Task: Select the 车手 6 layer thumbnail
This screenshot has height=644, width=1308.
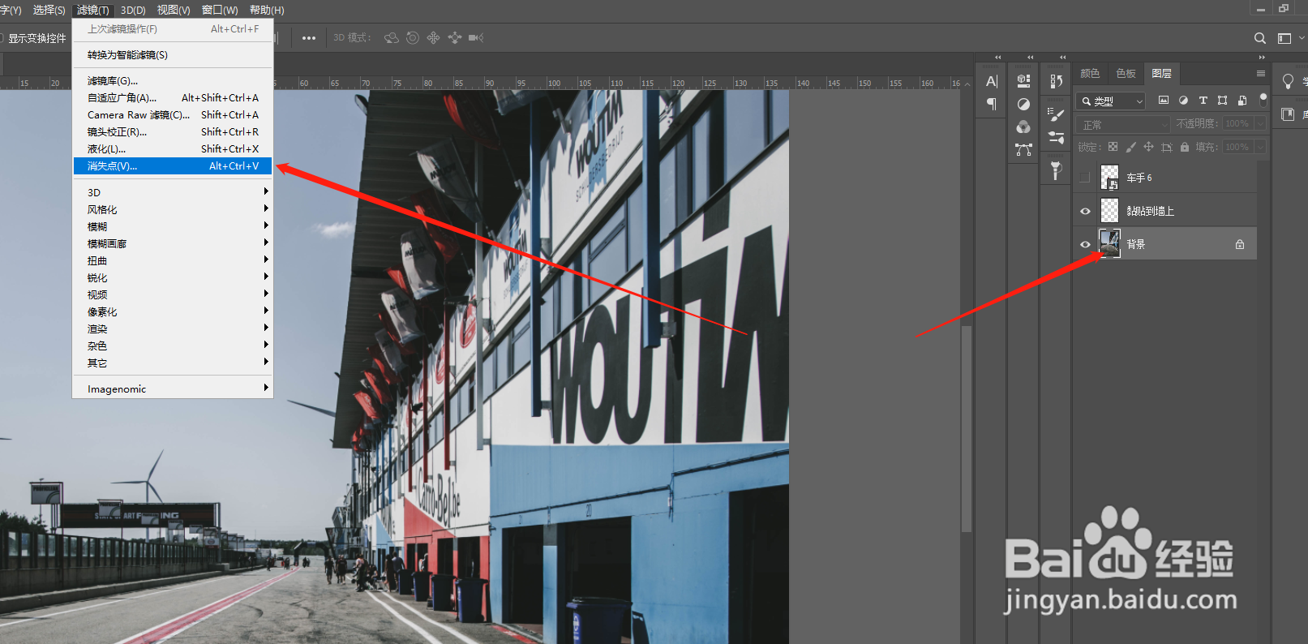Action: [x=1109, y=177]
